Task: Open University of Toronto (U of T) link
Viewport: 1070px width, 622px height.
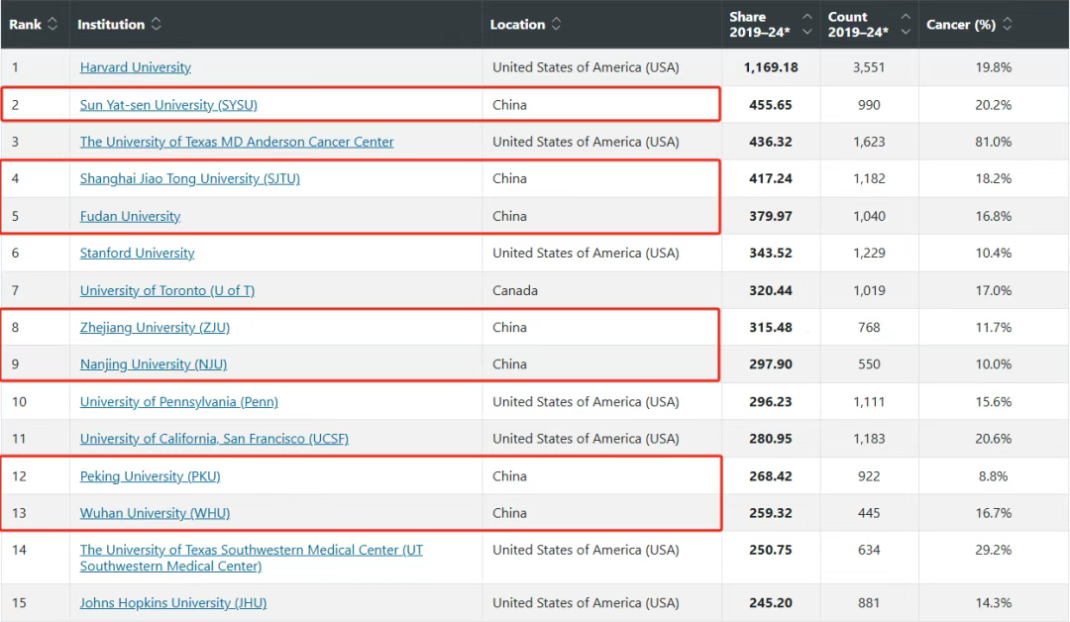Action: (167, 290)
